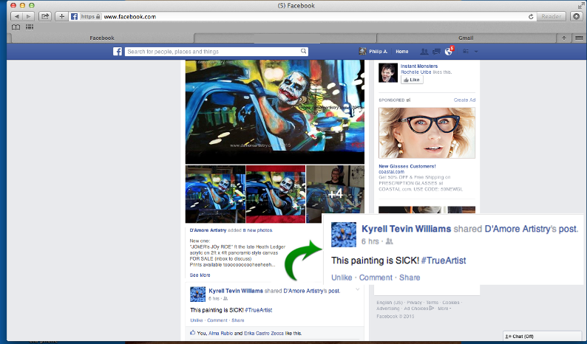Click the Safari address bar URL
Screen dimensions: 587x344
[129, 16]
